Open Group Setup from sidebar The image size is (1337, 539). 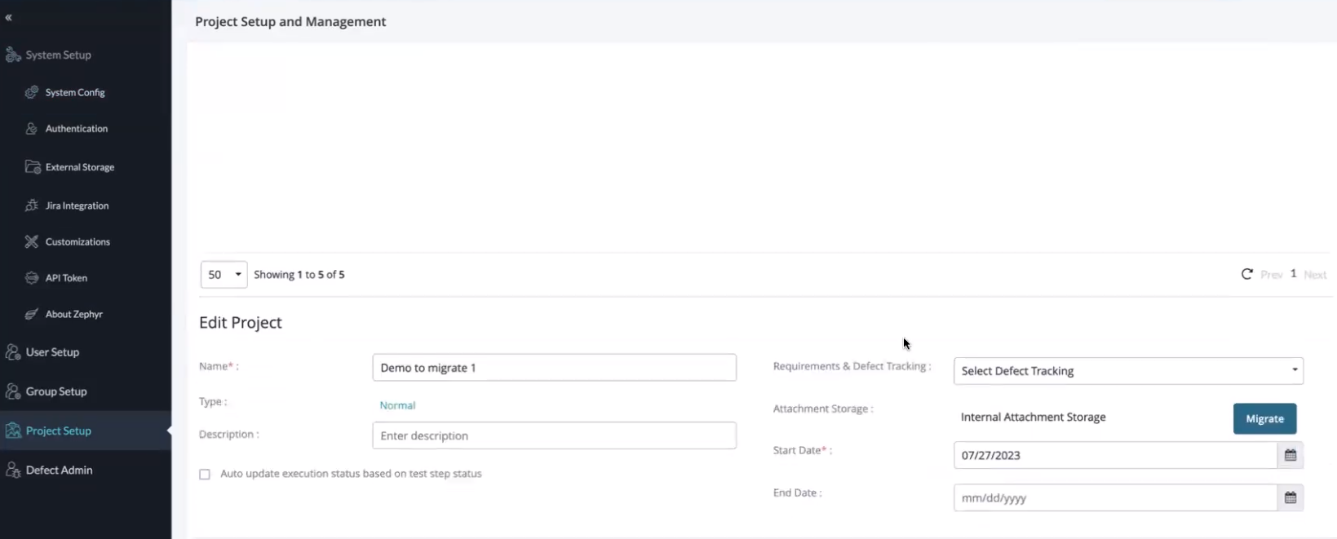click(55, 391)
